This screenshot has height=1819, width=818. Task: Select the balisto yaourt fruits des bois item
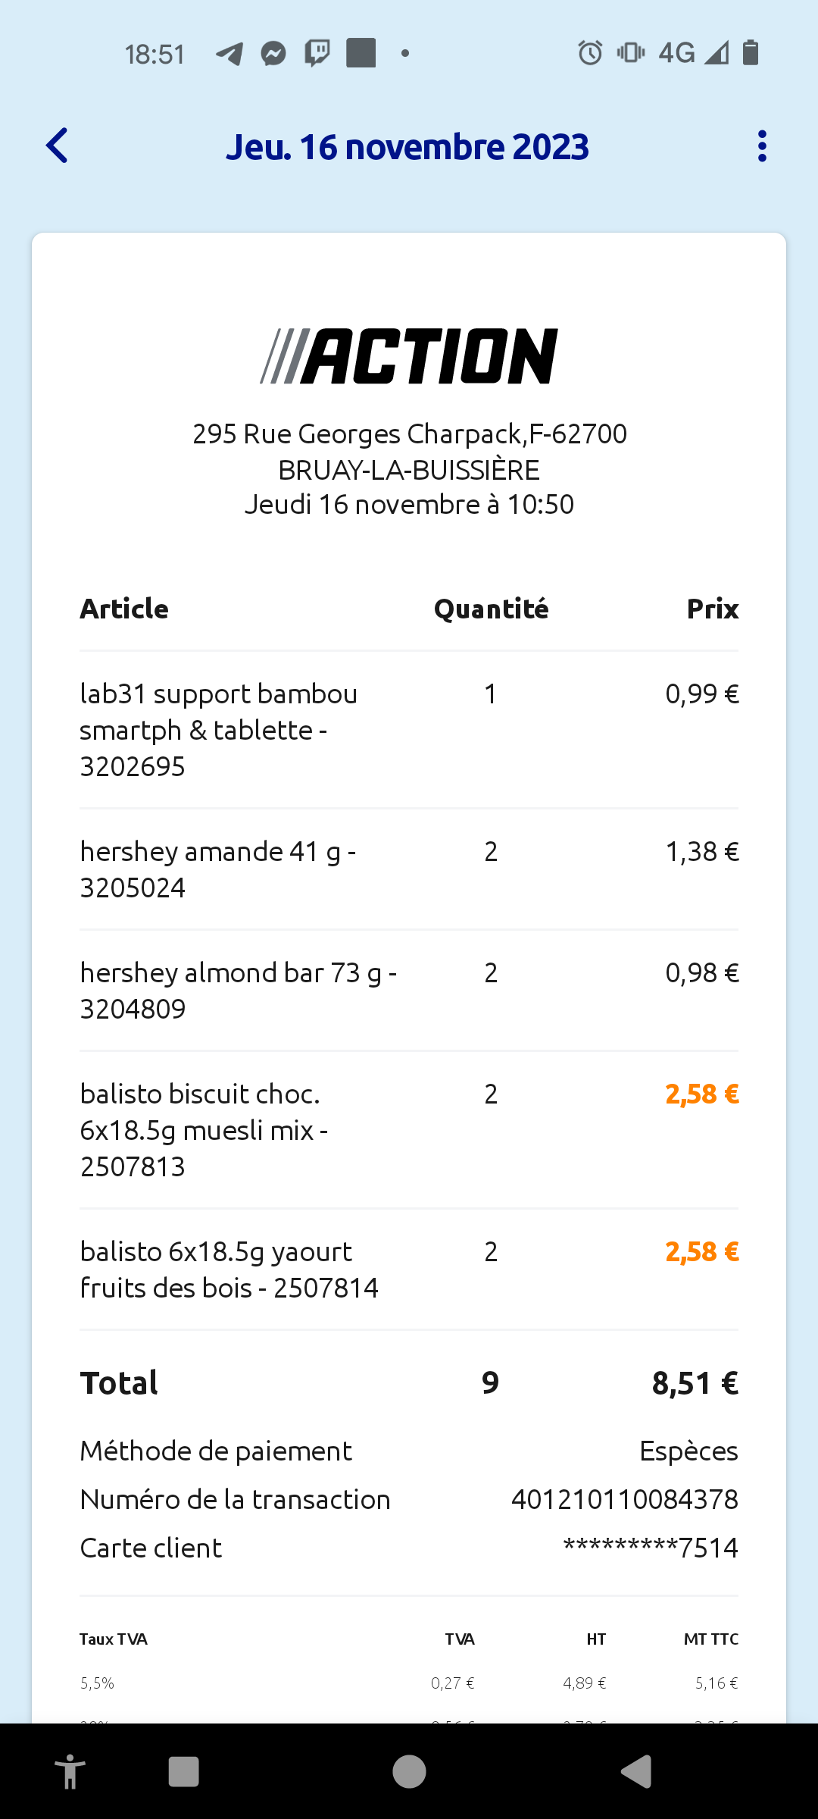tap(409, 1270)
